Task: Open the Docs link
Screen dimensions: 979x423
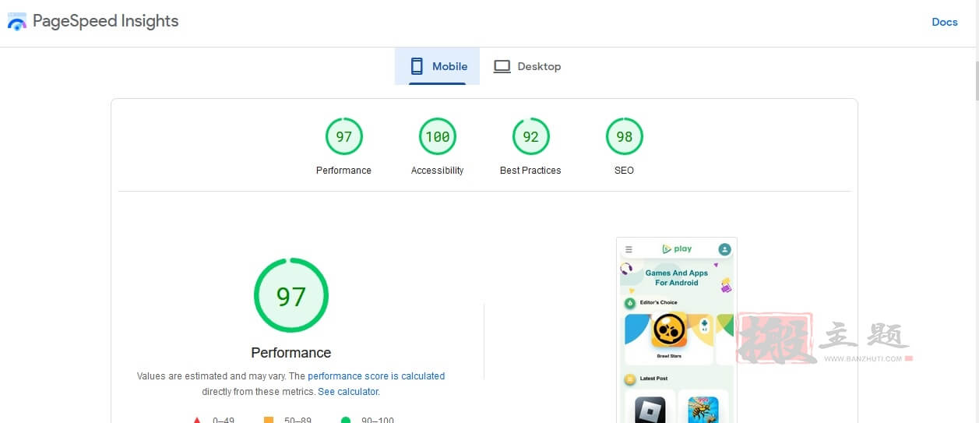Action: pyautogui.click(x=944, y=22)
